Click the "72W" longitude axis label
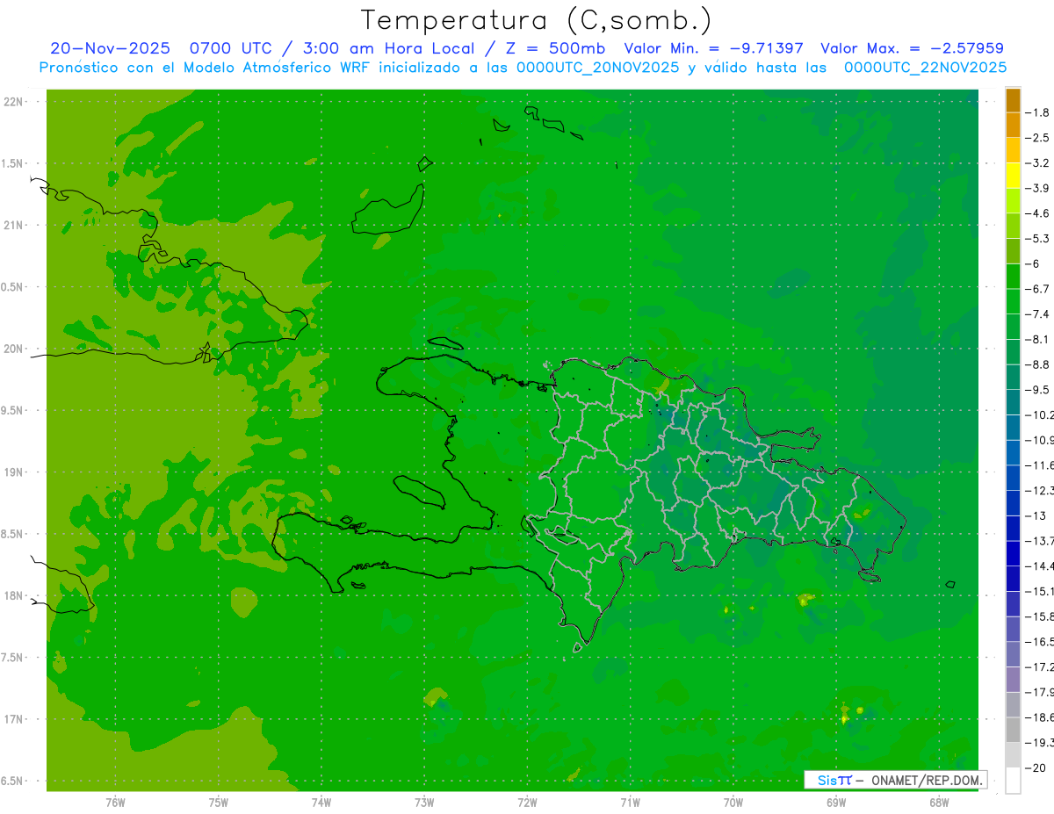The width and height of the screenshot is (1054, 814). pos(528,803)
